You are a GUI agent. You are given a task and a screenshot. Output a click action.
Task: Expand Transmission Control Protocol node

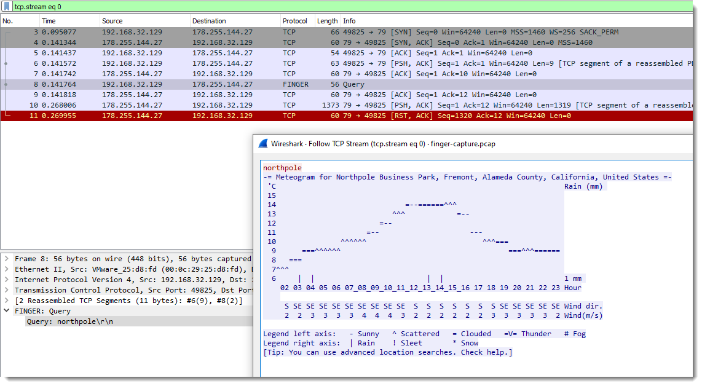pyautogui.click(x=7, y=291)
